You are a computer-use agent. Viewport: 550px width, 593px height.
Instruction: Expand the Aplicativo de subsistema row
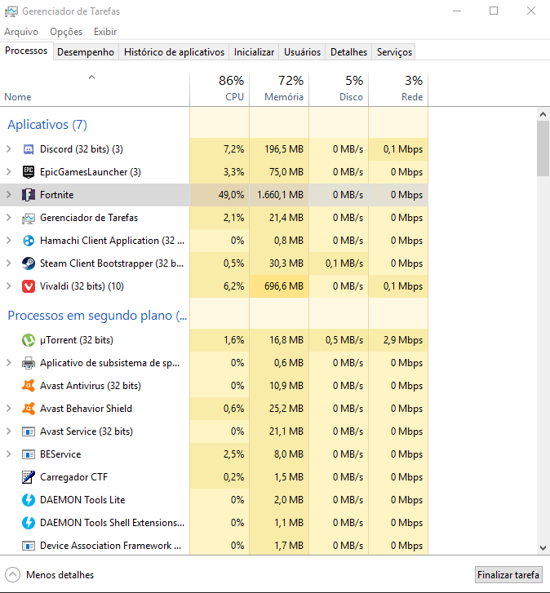(x=9, y=363)
